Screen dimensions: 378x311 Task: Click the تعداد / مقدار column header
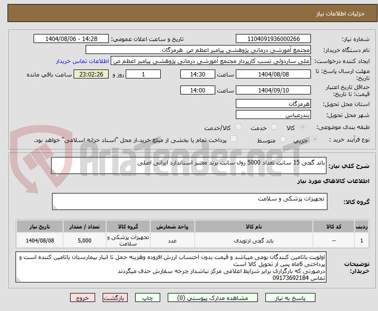(85, 226)
